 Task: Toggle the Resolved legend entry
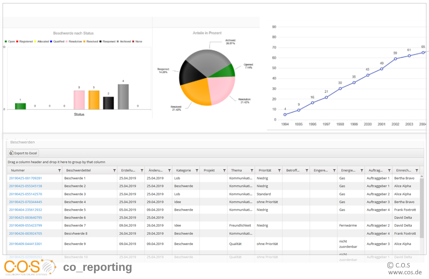point(91,42)
